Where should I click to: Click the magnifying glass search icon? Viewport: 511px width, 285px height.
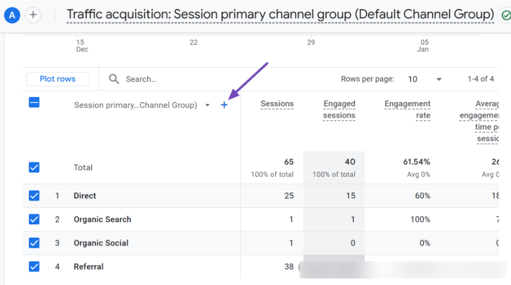(x=114, y=79)
